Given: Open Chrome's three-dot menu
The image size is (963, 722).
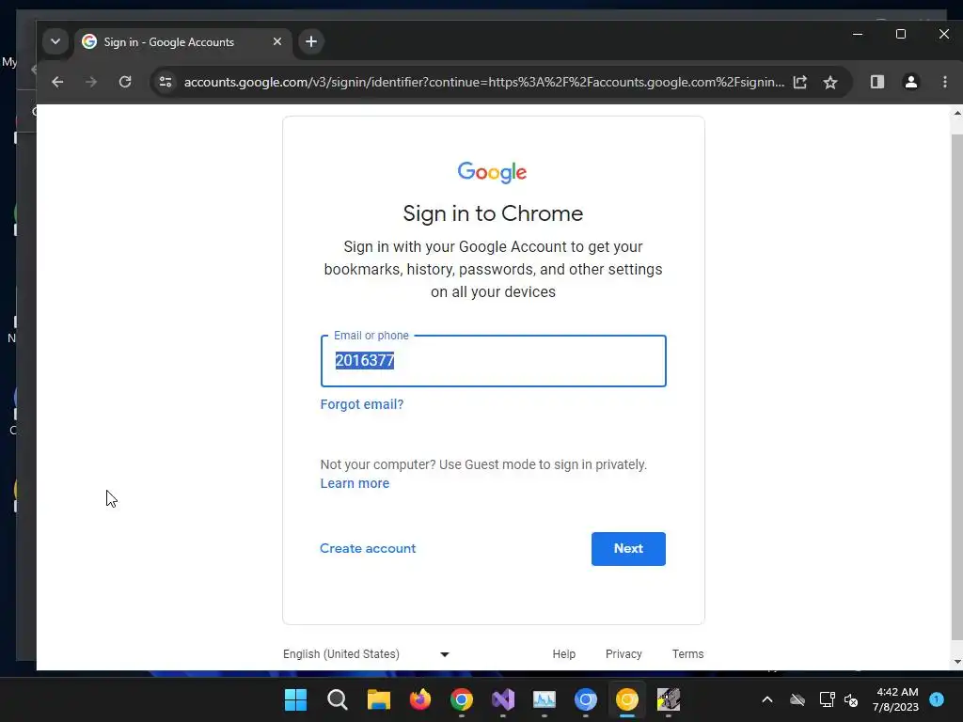Looking at the screenshot, I should [944, 82].
